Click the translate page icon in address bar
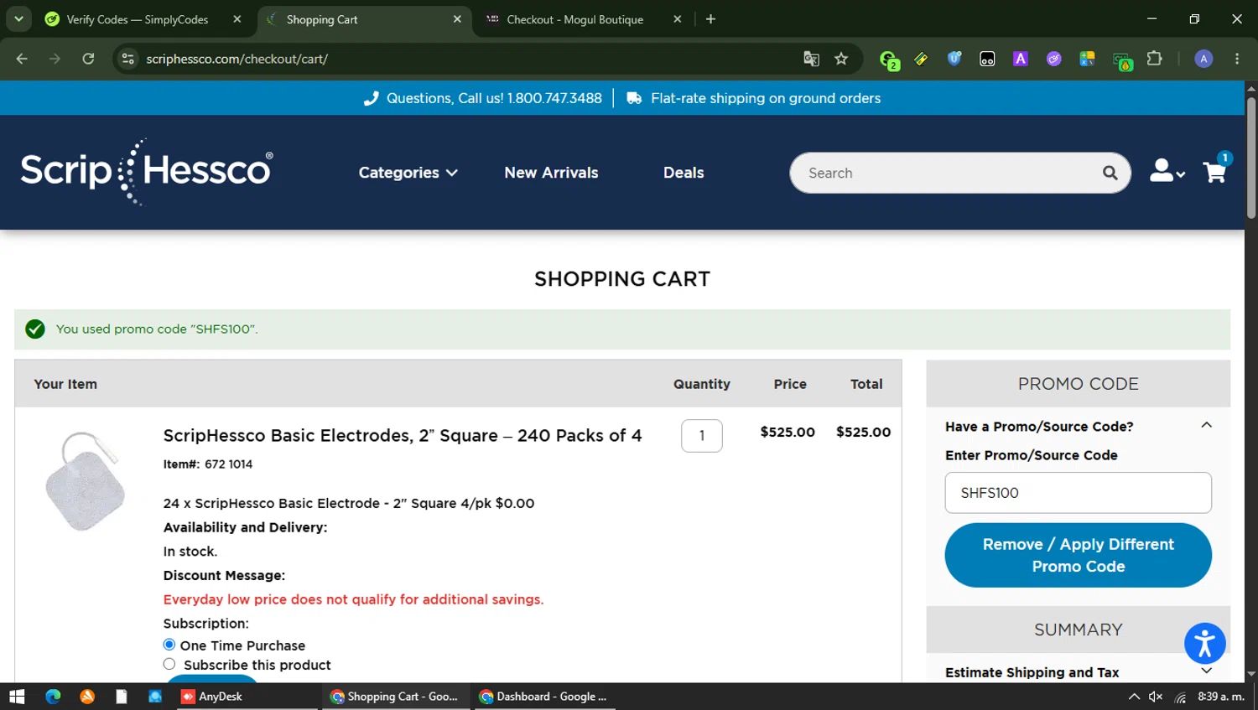The width and height of the screenshot is (1258, 710). pos(811,59)
